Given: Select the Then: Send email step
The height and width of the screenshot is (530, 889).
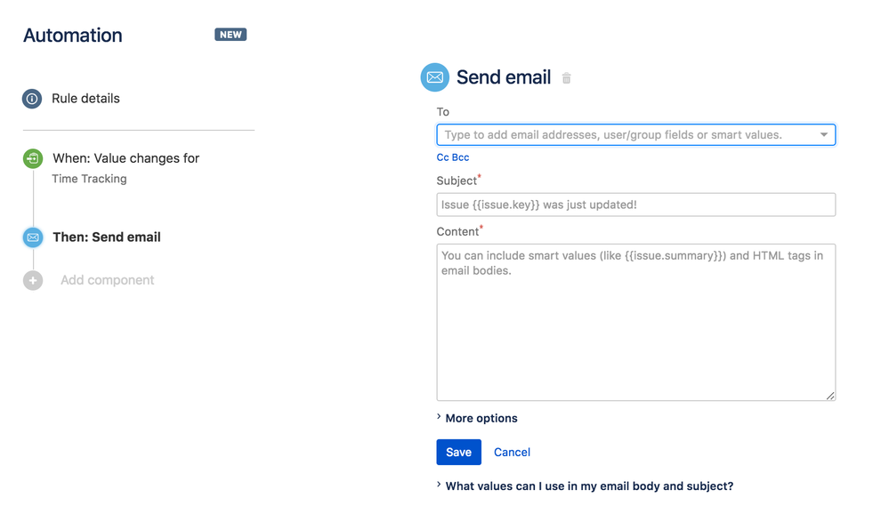Looking at the screenshot, I should pos(107,237).
